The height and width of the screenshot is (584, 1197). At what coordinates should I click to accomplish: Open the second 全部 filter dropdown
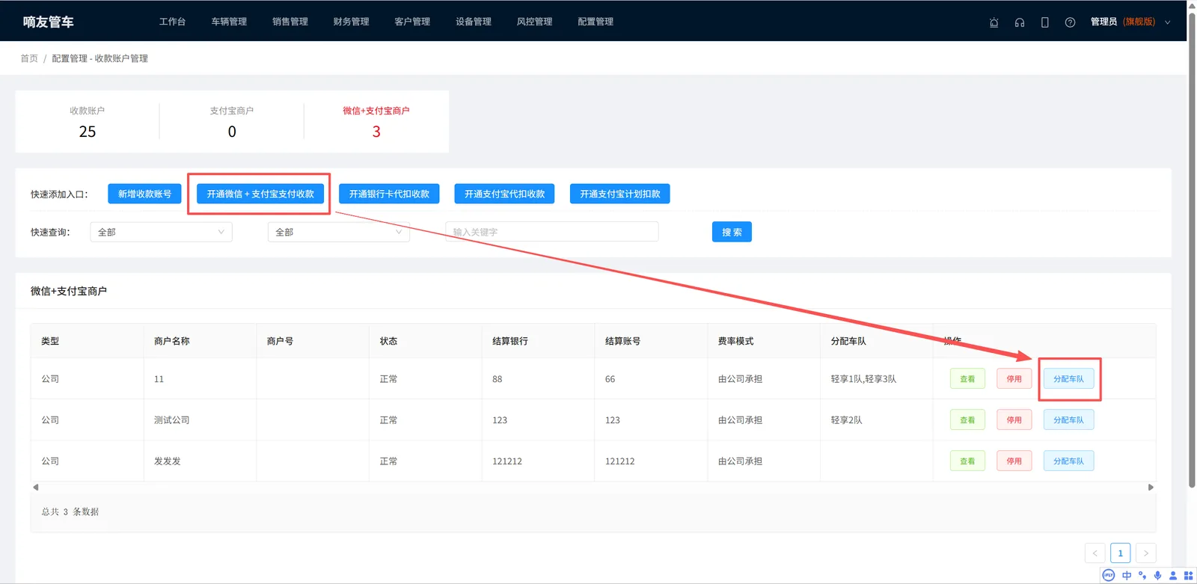(339, 232)
